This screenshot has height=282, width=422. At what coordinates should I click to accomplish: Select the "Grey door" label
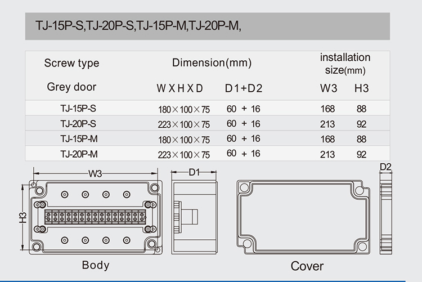[x=71, y=87]
